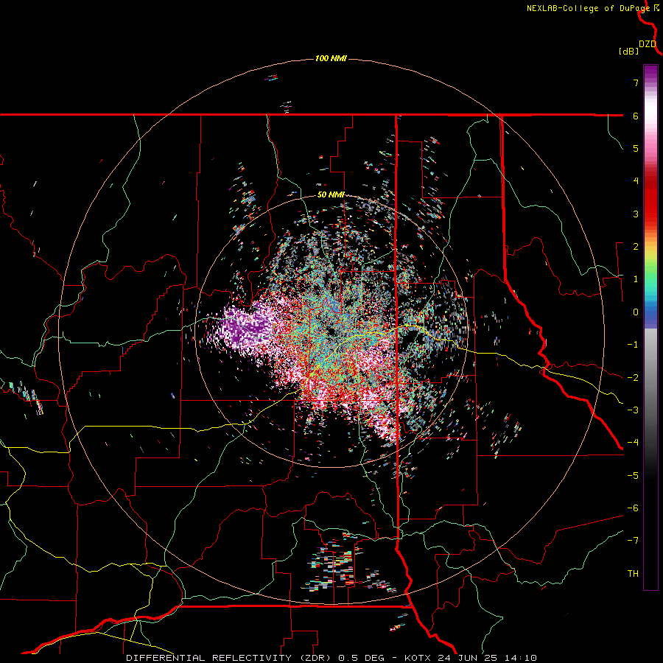Click the -6 value on the color scale
Screen dimensions: 663x663
click(x=633, y=508)
